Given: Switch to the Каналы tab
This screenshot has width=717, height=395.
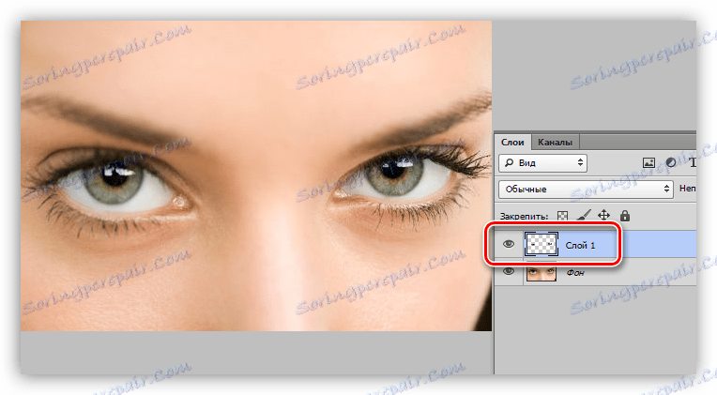Looking at the screenshot, I should click(555, 143).
